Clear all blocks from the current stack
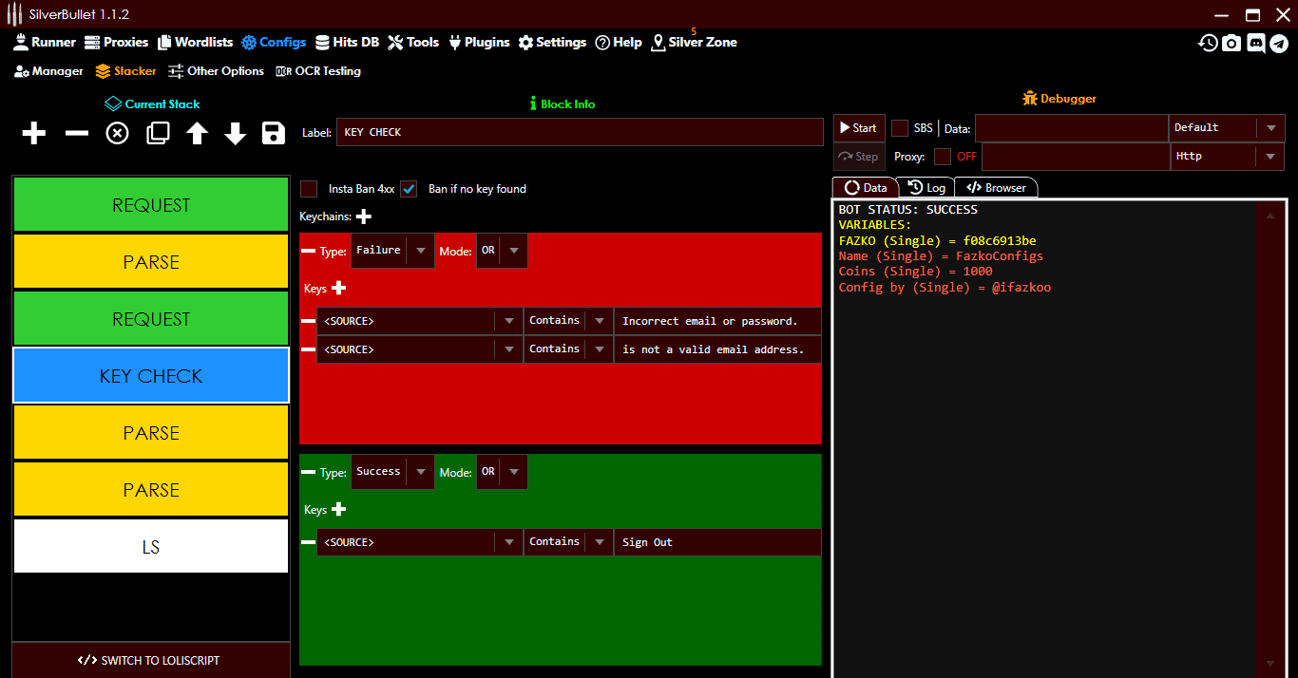The width and height of the screenshot is (1298, 678). click(116, 133)
